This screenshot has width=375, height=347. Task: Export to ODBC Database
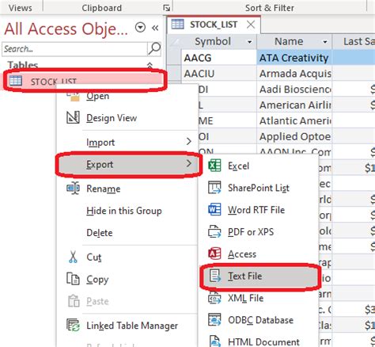pyautogui.click(x=260, y=320)
